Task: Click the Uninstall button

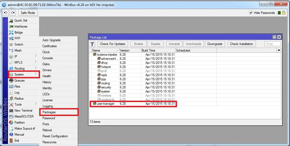Action: tap(174, 44)
